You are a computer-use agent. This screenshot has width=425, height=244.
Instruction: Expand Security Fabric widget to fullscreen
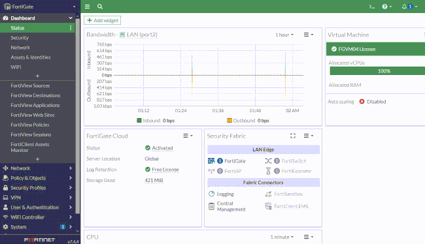point(293,136)
